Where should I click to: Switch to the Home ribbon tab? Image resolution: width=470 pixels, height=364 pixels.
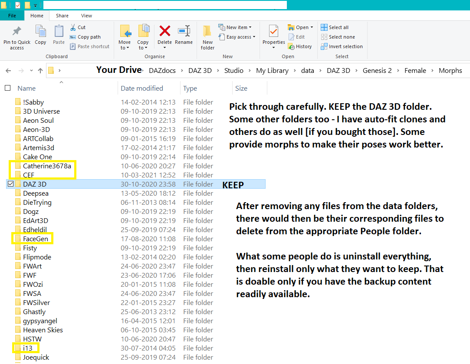37,16
